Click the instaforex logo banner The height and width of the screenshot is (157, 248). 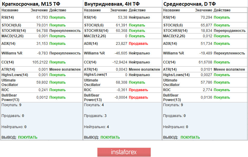click(124, 152)
